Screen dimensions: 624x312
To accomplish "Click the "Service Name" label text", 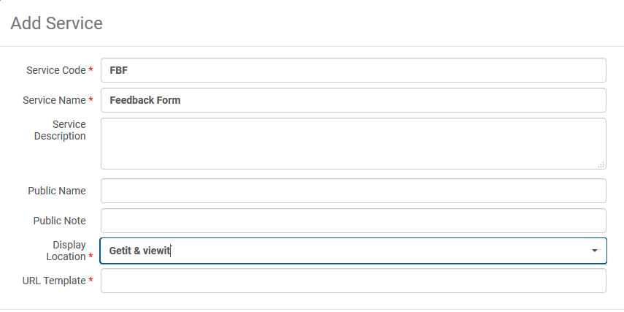I will coord(54,100).
